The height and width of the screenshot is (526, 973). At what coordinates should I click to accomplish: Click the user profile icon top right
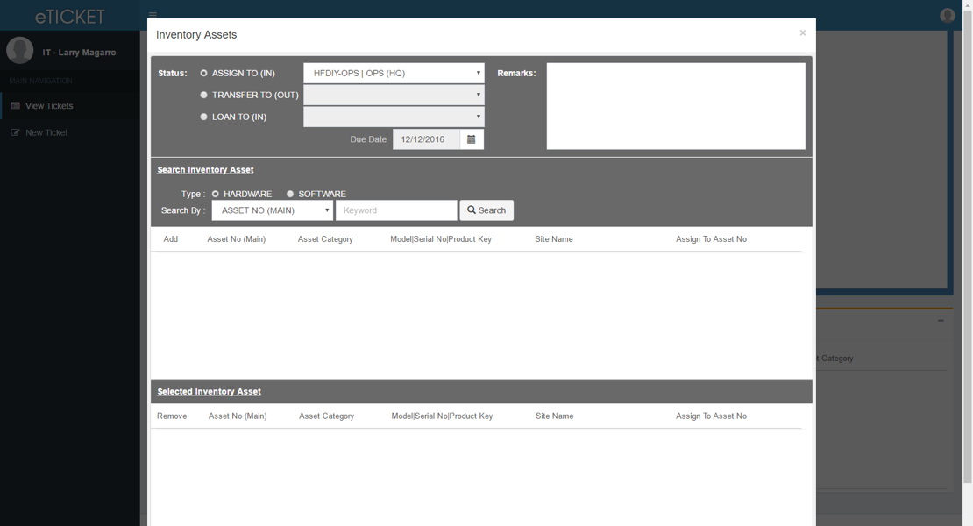click(x=946, y=15)
